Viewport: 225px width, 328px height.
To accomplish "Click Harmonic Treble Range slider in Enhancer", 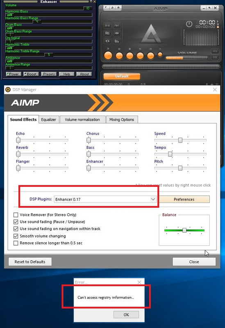I will (x=48, y=55).
